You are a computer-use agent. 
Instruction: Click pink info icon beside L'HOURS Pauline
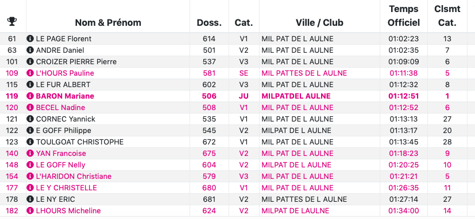tap(30, 73)
